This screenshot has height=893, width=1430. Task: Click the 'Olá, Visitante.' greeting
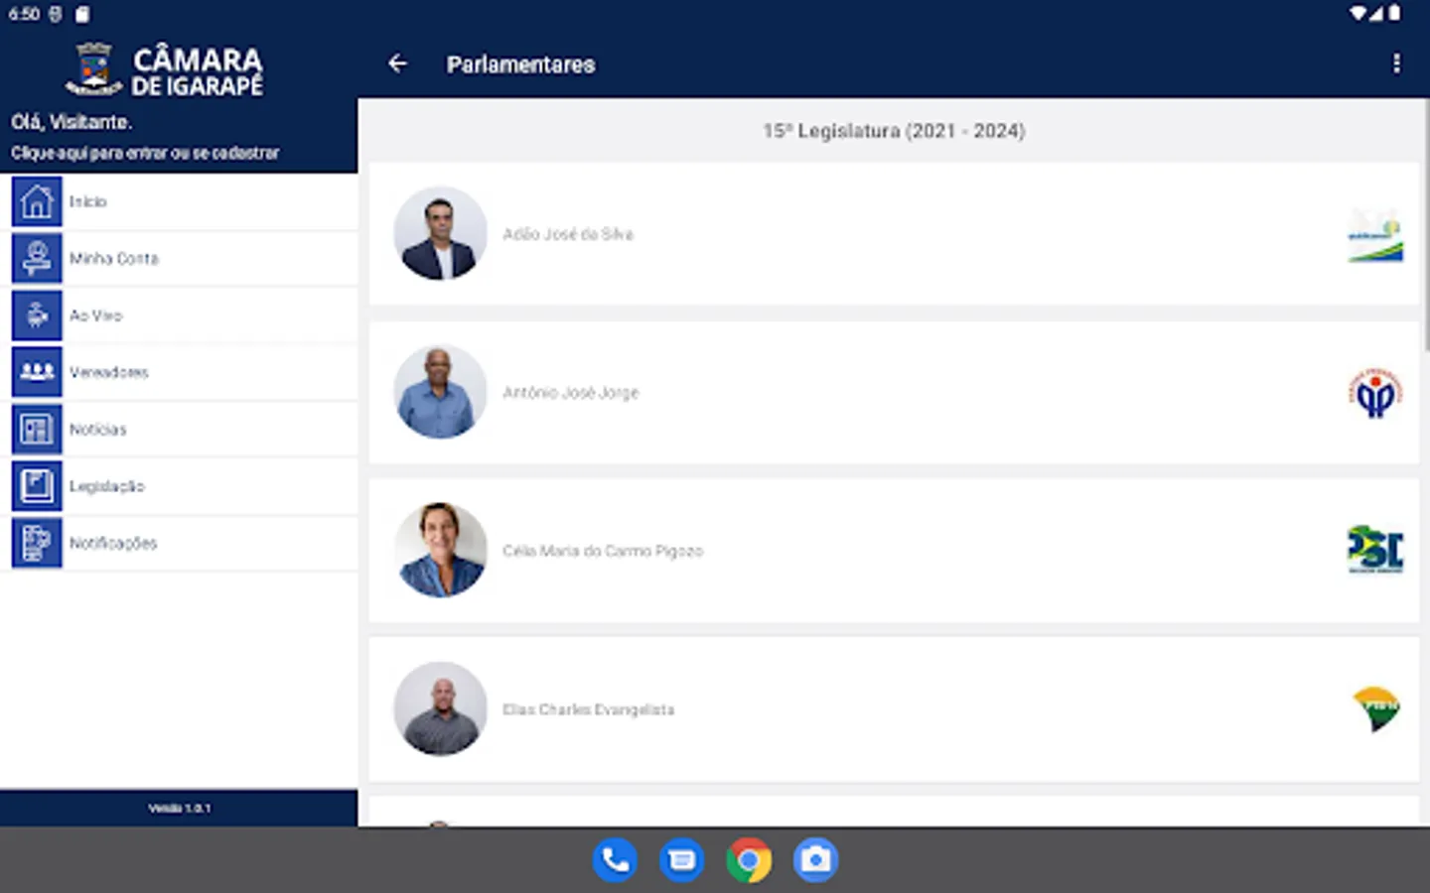point(71,122)
